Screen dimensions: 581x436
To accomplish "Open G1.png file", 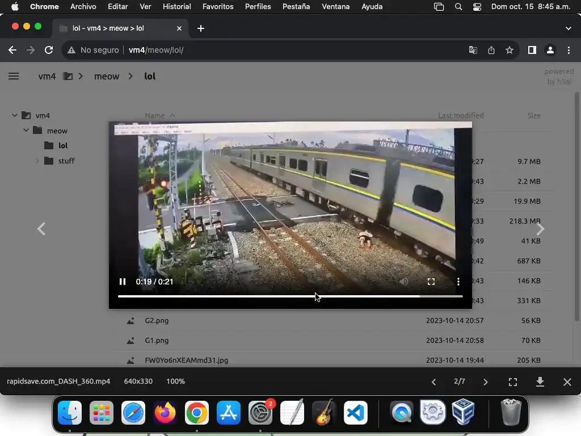I will (x=157, y=341).
